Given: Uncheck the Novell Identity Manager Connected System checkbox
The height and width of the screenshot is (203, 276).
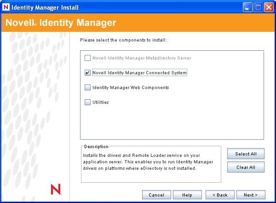Looking at the screenshot, I should [x=87, y=72].
